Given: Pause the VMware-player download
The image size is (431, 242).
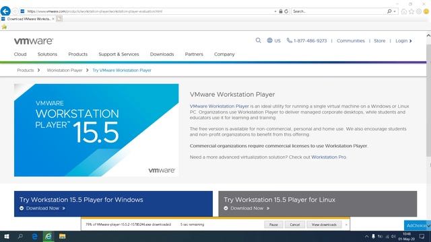Looking at the screenshot, I should pyautogui.click(x=273, y=225).
